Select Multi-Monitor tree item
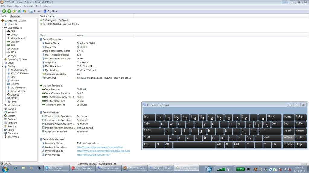 18,88
